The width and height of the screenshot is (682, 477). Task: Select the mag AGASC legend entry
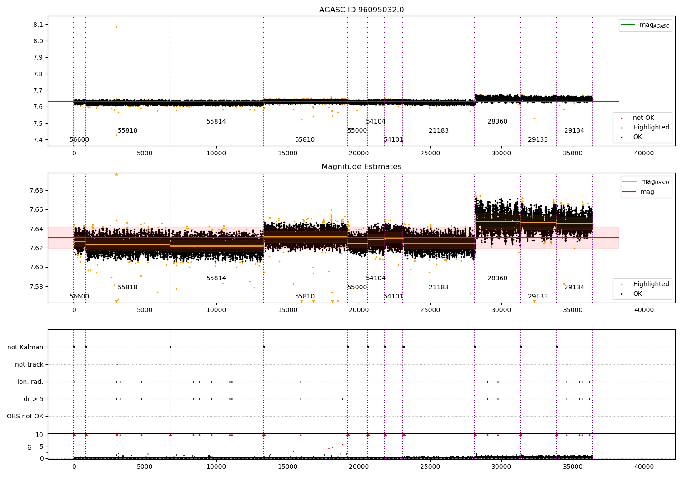[x=645, y=25]
